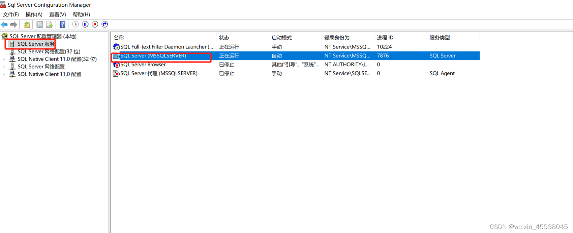The height and width of the screenshot is (233, 573).
Task: Click process ID value 7876
Action: click(383, 56)
